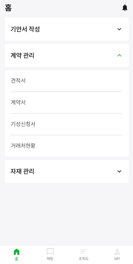133x264 pixels.
Task: Open the 견적서 menu entry
Action: coord(67,81)
